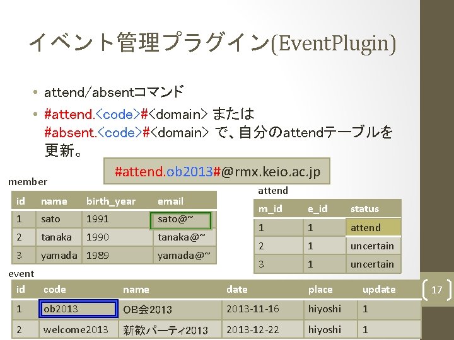
Task: Click the yamada name cell
Action: [59, 255]
